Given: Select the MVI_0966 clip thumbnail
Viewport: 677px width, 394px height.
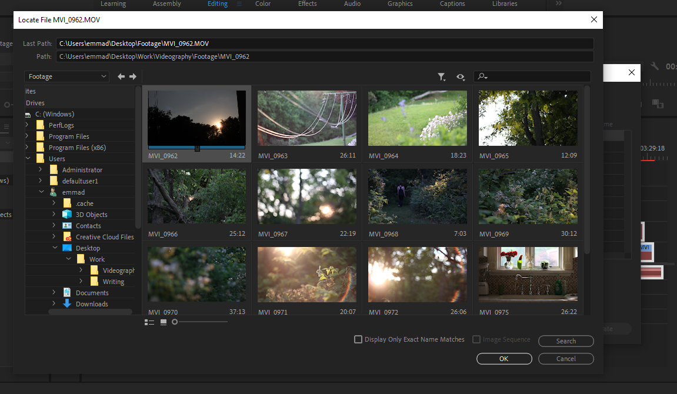Looking at the screenshot, I should click(197, 196).
